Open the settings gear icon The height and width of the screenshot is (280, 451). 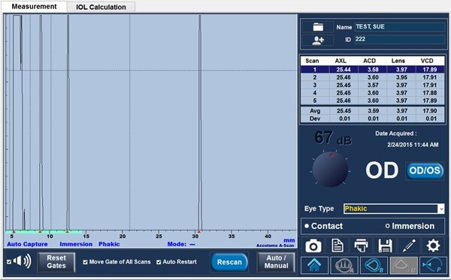[x=433, y=246]
